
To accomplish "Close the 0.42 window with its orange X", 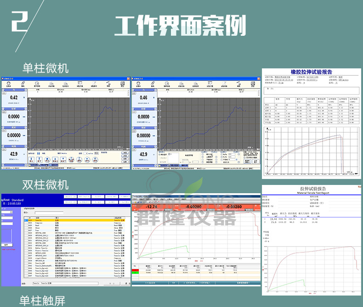I will pos(128,78).
